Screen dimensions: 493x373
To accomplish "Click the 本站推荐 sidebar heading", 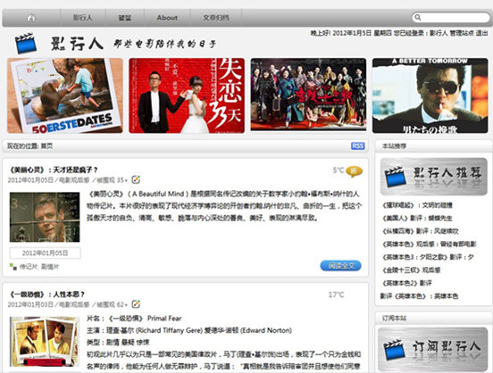I will tap(394, 146).
